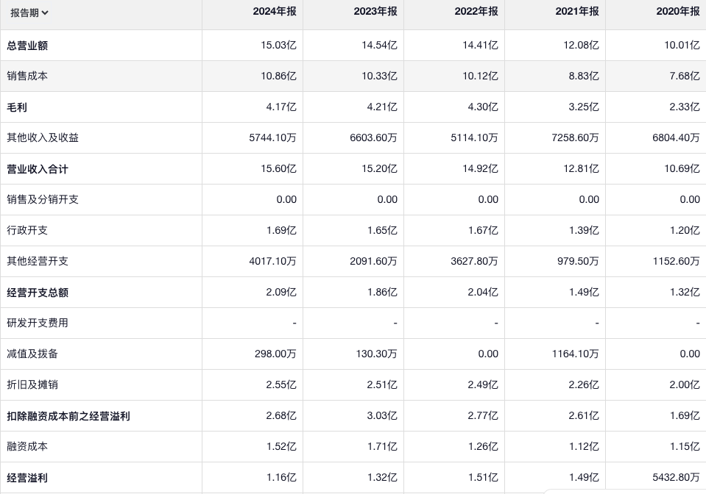
Task: Select the 其他收入及收益 row label
Action: point(43,138)
